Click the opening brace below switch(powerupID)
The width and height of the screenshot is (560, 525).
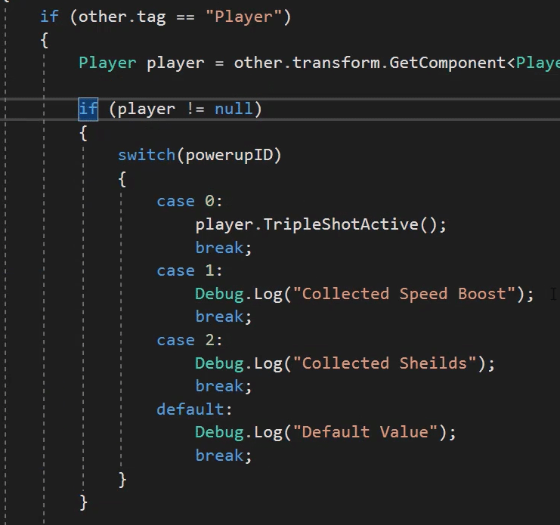pos(122,179)
